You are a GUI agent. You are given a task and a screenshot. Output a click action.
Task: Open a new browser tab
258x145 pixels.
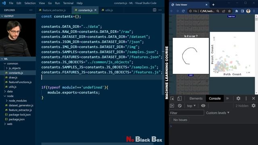click(x=213, y=5)
